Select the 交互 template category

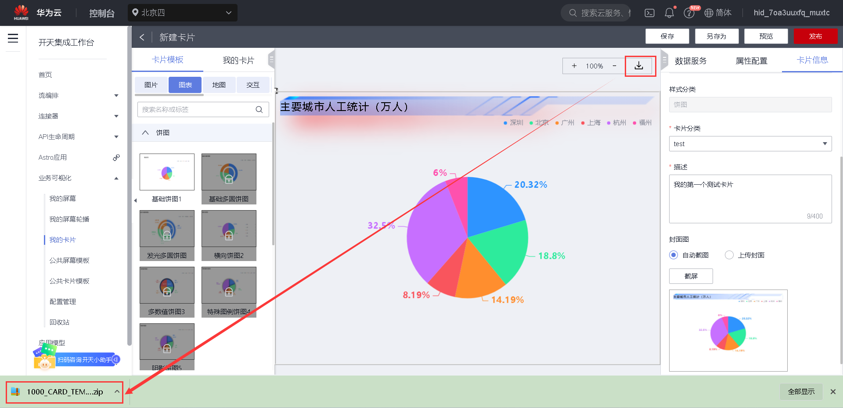[253, 85]
